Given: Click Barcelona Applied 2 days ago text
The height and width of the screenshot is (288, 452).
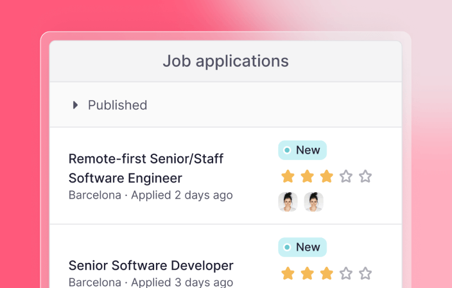Looking at the screenshot, I should [151, 195].
